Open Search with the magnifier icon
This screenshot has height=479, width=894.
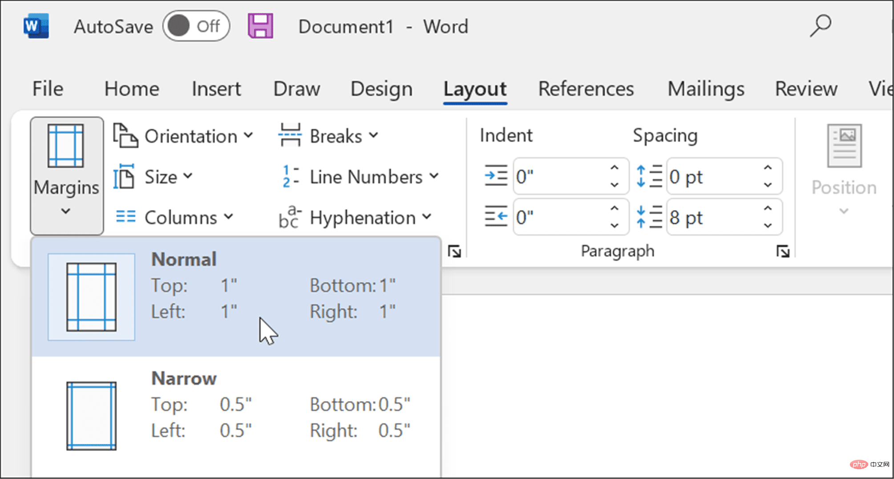point(820,26)
